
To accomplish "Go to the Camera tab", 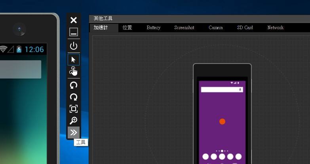I will coord(216,28).
